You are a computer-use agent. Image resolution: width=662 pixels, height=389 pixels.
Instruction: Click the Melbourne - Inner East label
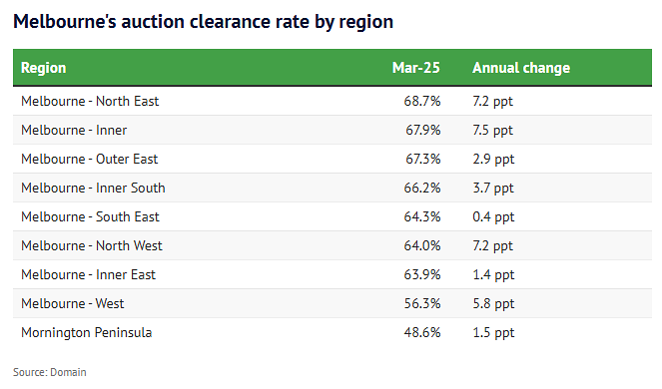[x=88, y=274]
